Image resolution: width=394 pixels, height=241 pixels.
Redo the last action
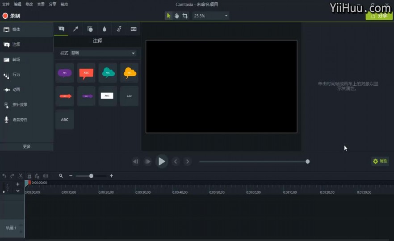(x=13, y=176)
